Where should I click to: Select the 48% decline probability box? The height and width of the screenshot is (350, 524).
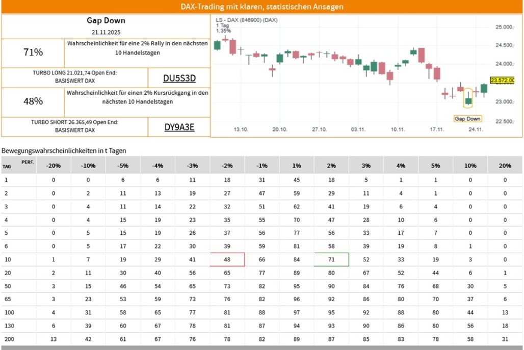point(33,102)
